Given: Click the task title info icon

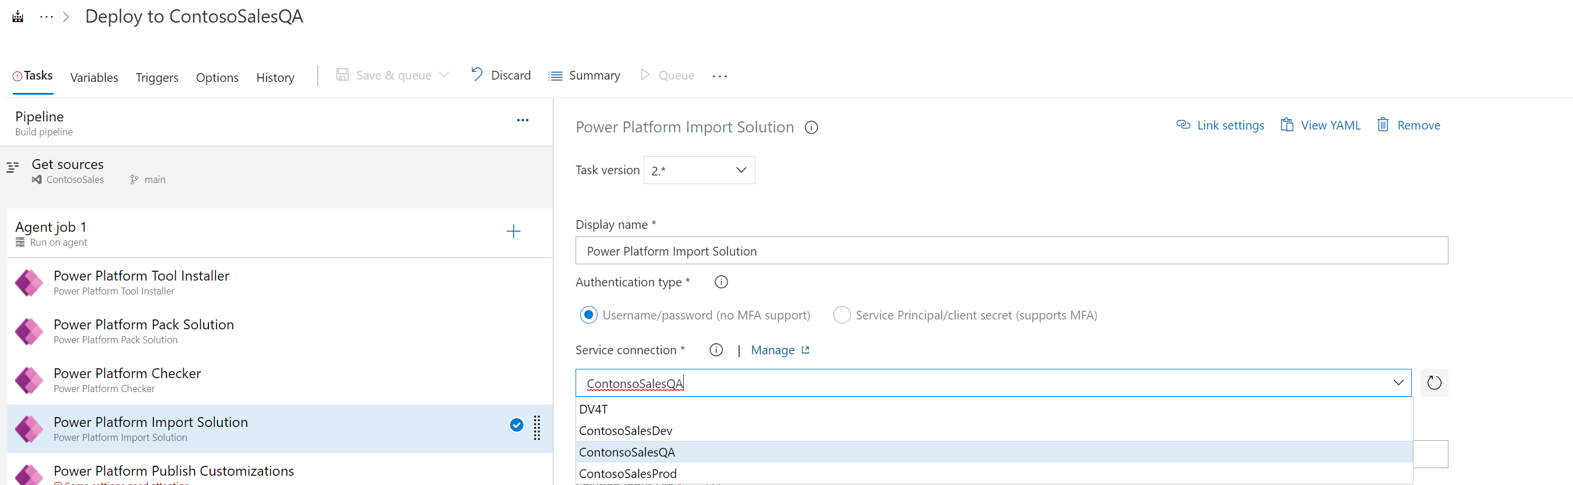Looking at the screenshot, I should (x=811, y=127).
